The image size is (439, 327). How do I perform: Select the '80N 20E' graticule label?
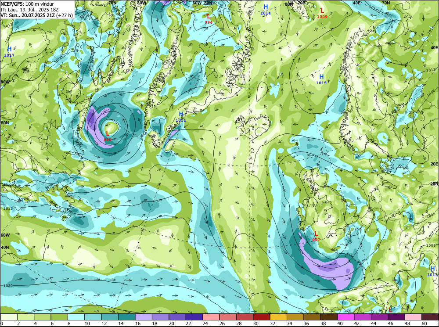coord(295,4)
